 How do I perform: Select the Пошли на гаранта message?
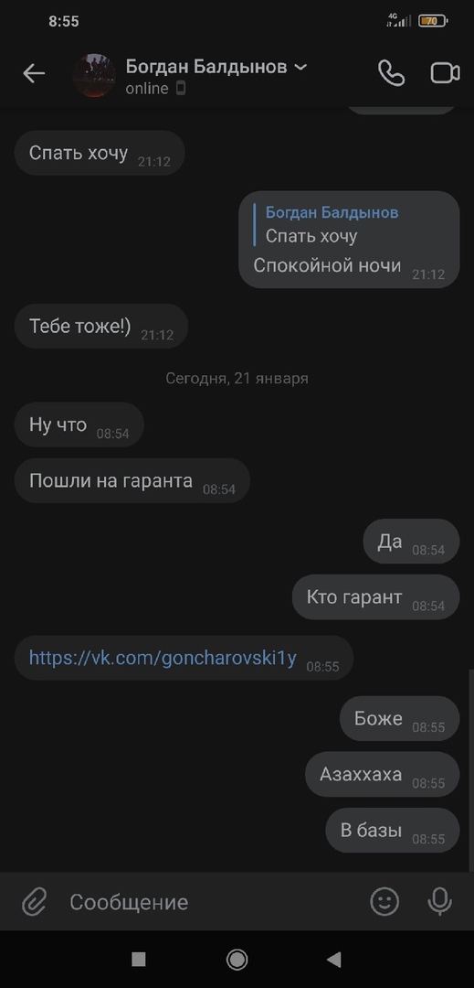[x=132, y=481]
